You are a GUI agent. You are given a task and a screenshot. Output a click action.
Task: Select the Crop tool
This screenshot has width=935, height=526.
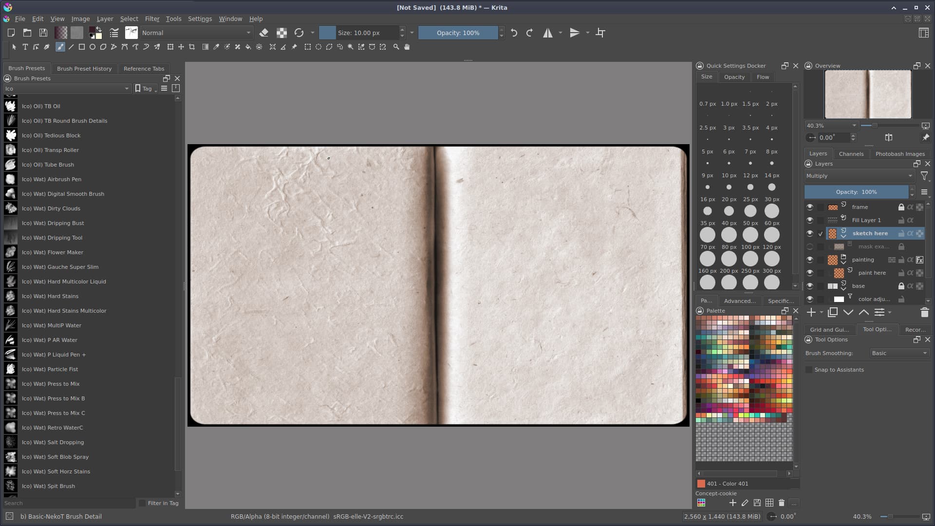192,47
